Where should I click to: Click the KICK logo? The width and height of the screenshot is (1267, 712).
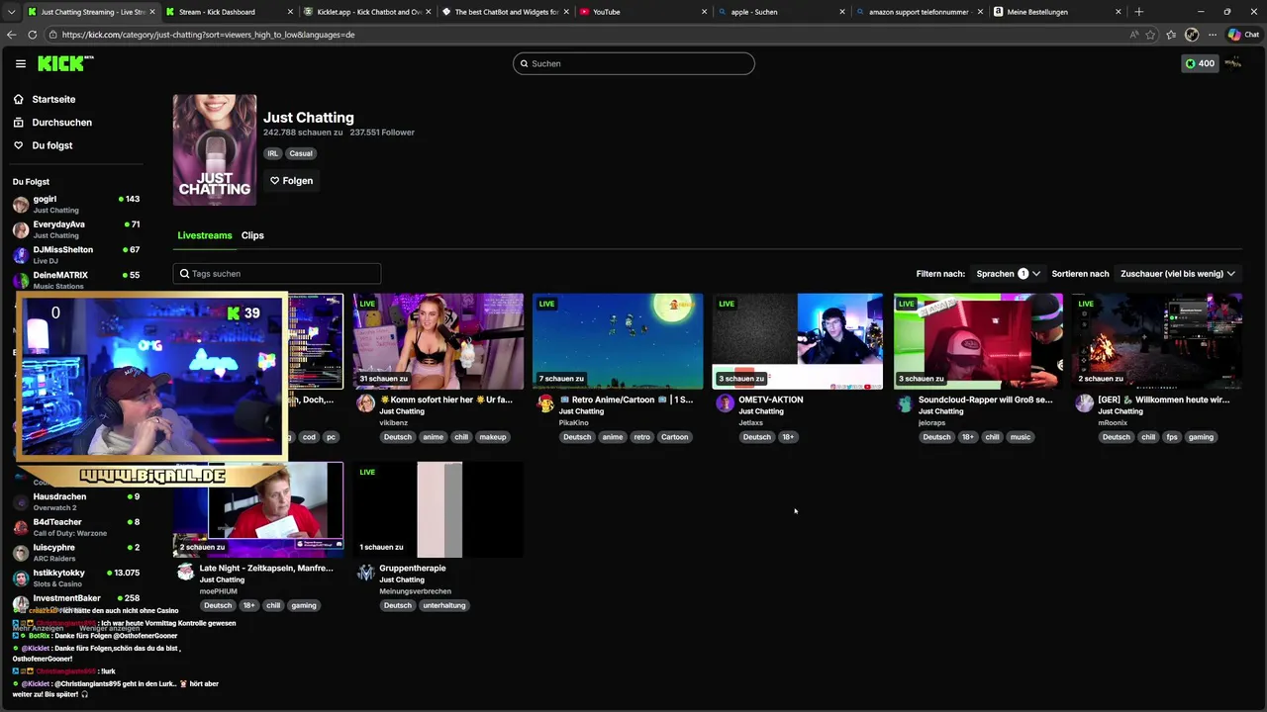[x=64, y=63]
